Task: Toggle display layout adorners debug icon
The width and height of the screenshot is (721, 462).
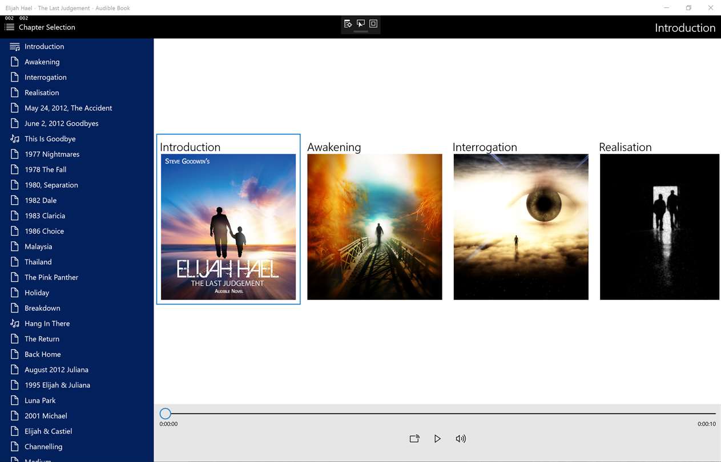Action: click(373, 23)
